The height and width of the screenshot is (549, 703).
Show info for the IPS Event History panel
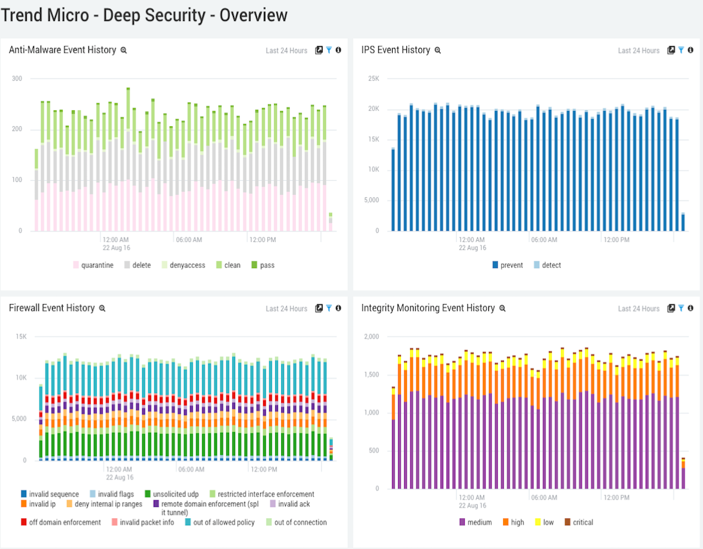[690, 50]
